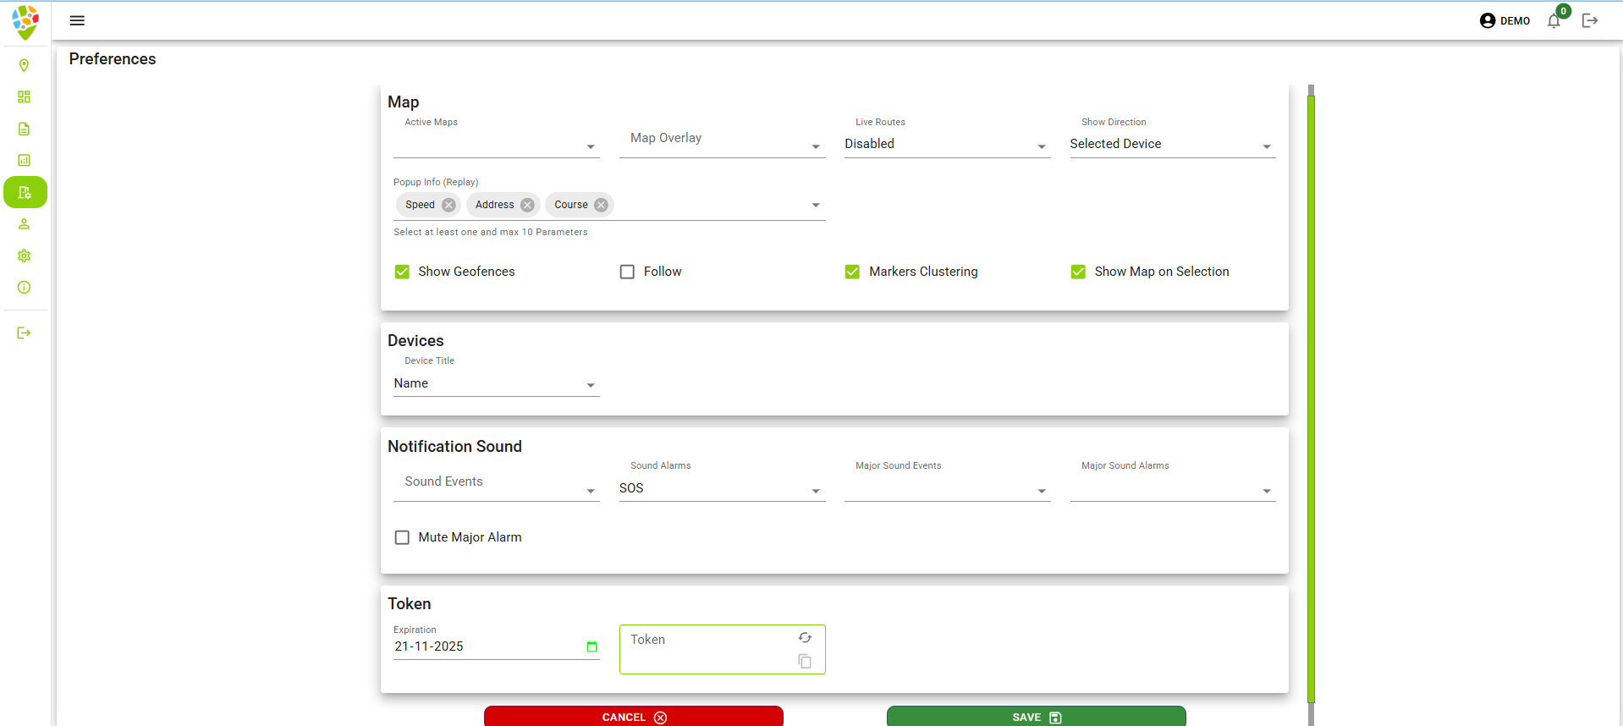Click the notification bell icon
This screenshot has width=1623, height=726.
pyautogui.click(x=1554, y=21)
